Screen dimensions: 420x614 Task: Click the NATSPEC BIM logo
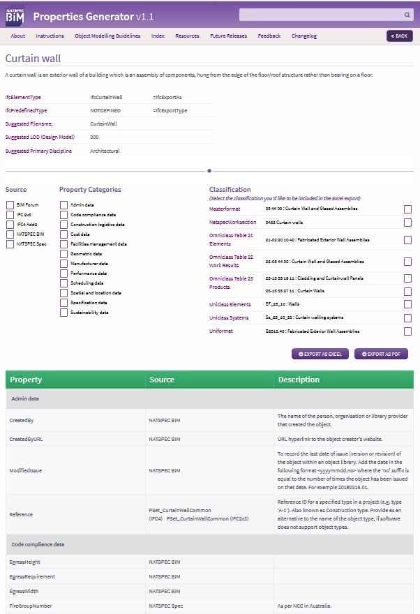click(15, 15)
